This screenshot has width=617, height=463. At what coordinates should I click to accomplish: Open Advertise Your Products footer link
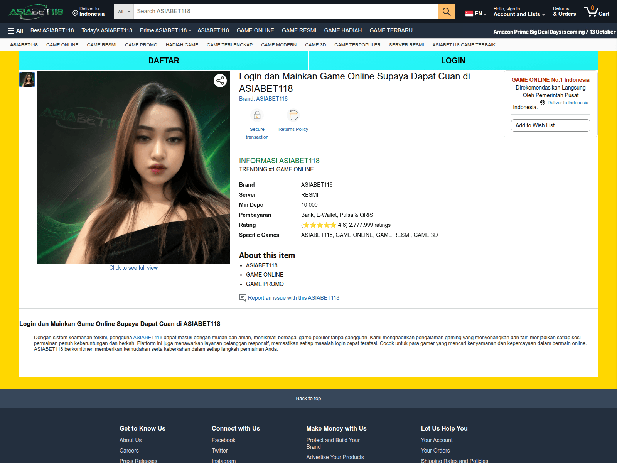[335, 457]
